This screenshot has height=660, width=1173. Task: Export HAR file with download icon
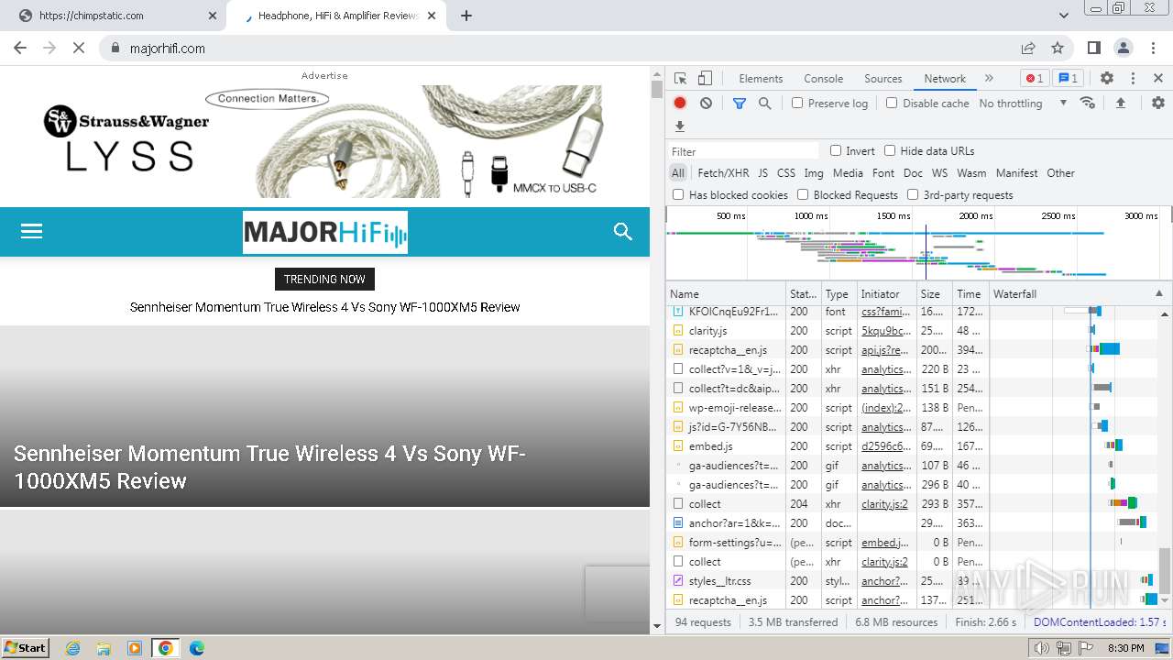pos(680,126)
